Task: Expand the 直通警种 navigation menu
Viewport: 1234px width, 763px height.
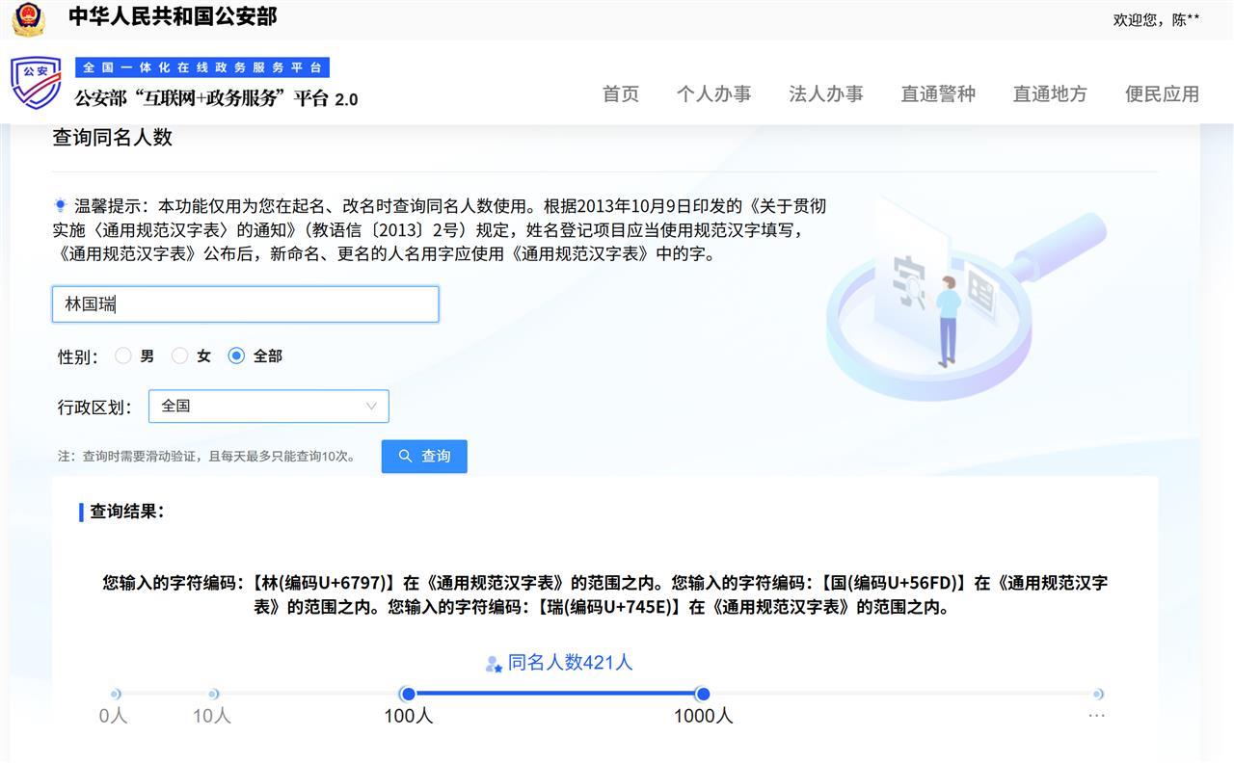Action: 937,93
